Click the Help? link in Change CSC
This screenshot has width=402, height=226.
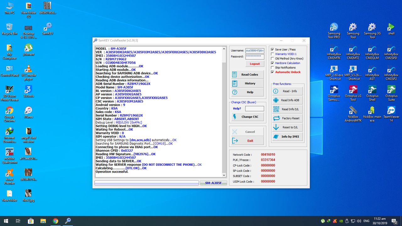(237, 109)
